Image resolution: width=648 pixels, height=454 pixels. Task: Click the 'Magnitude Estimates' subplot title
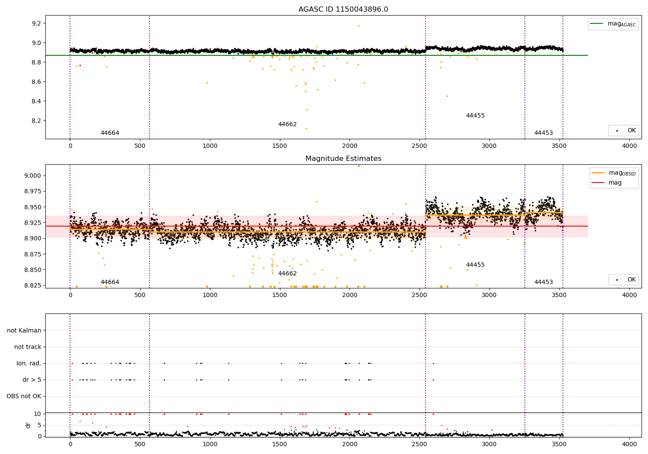pos(343,159)
